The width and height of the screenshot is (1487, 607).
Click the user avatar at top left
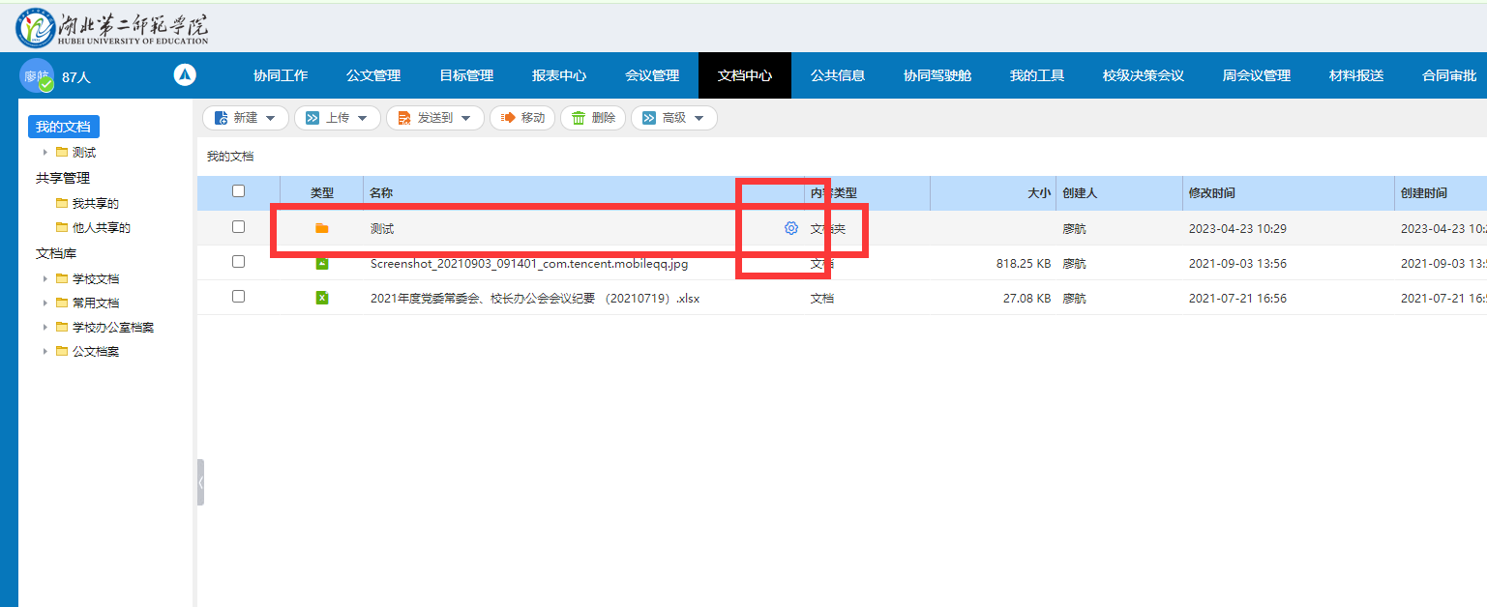click(37, 75)
